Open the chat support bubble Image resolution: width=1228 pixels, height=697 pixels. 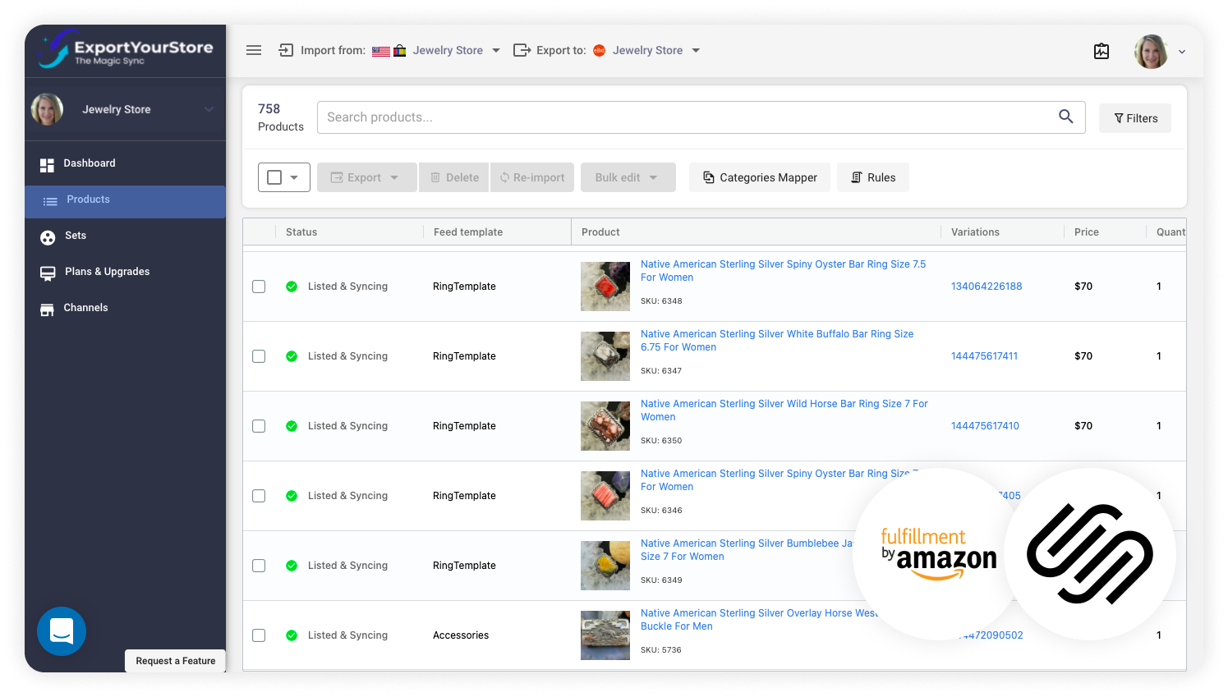(62, 631)
